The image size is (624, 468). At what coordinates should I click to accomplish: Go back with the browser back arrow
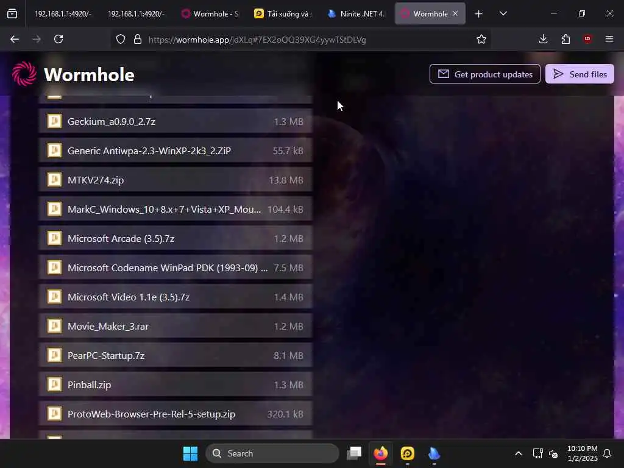(15, 39)
